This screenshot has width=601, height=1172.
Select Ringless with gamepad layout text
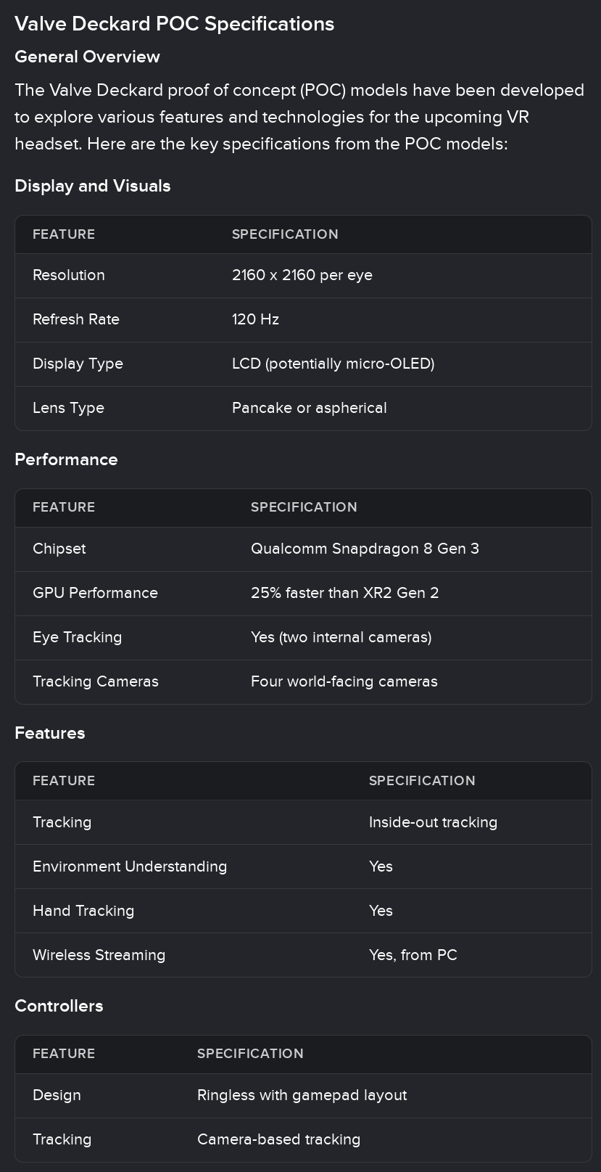(x=302, y=1095)
